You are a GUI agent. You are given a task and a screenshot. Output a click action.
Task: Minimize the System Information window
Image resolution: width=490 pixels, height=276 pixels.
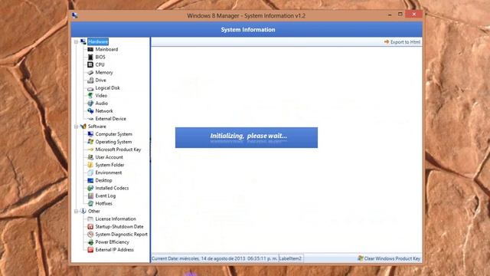click(x=390, y=15)
